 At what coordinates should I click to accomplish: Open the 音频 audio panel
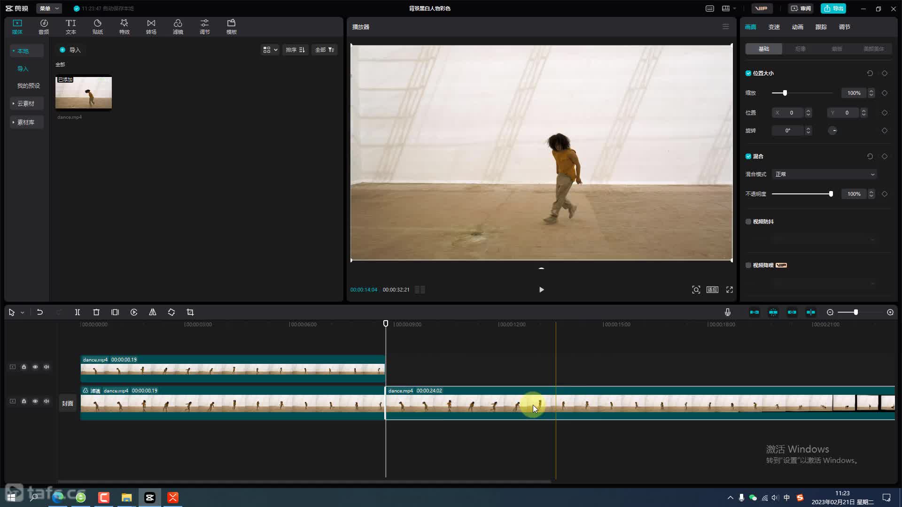(44, 27)
